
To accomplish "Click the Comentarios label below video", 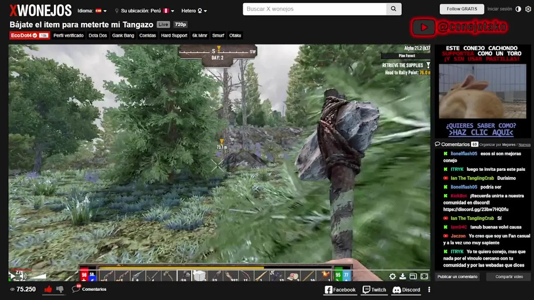I will [x=94, y=289].
